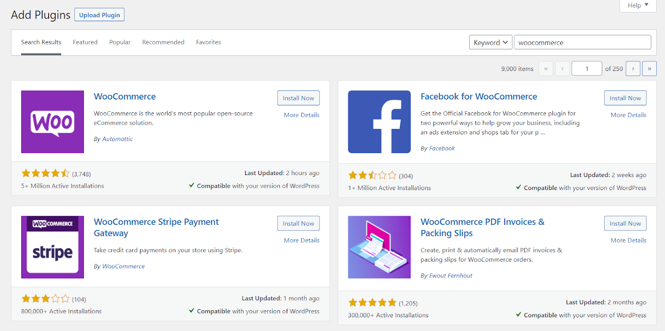Click the disabled first page arrow
Screen dimensions: 665x331
pyautogui.click(x=546, y=68)
